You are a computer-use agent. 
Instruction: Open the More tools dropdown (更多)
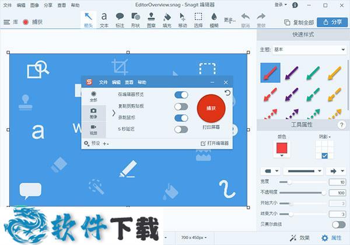point(230,20)
